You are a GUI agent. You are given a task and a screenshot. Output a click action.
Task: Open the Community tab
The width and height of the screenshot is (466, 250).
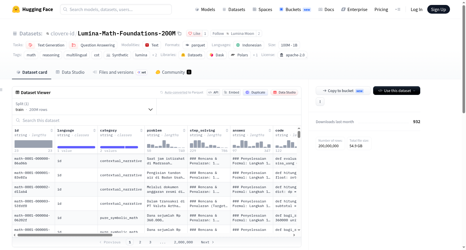pos(174,72)
